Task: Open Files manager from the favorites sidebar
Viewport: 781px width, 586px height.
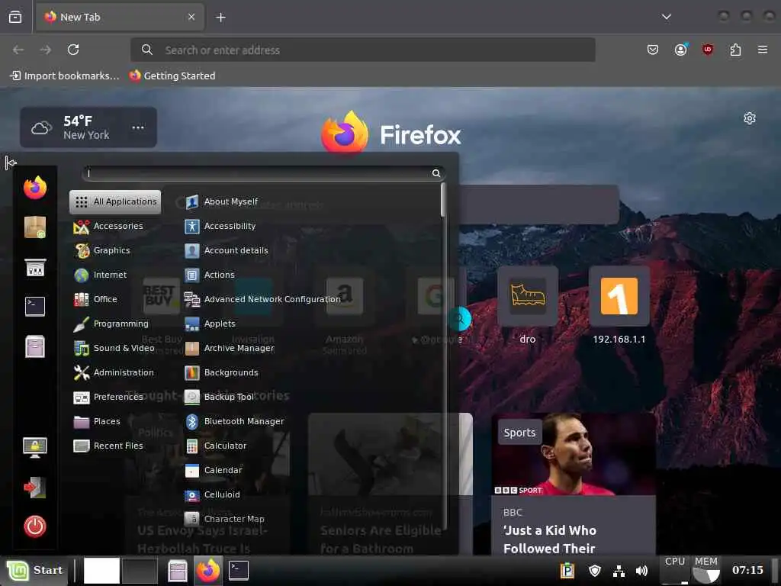Action: 35,346
